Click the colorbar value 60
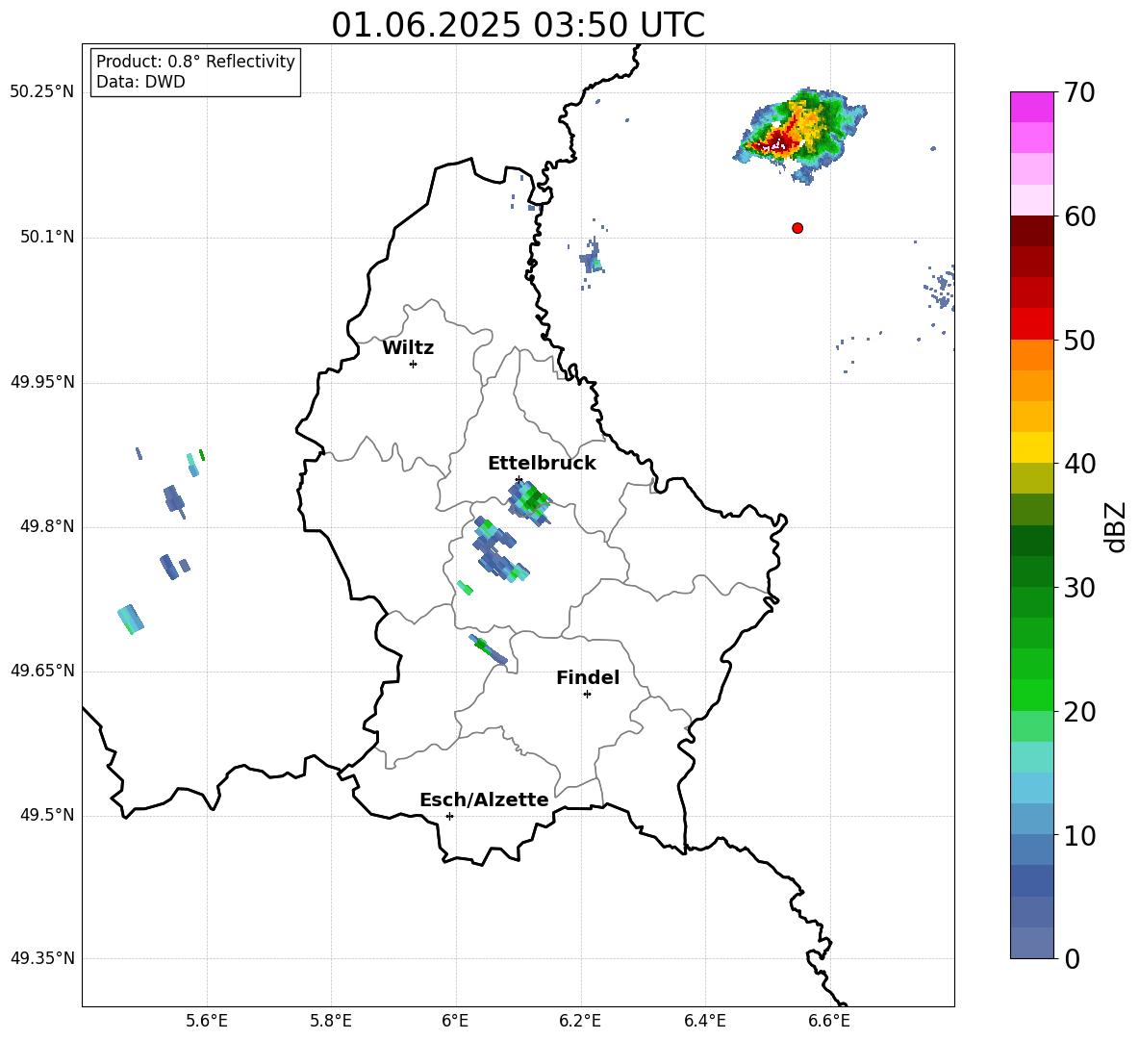The image size is (1139, 1040). [x=1079, y=216]
